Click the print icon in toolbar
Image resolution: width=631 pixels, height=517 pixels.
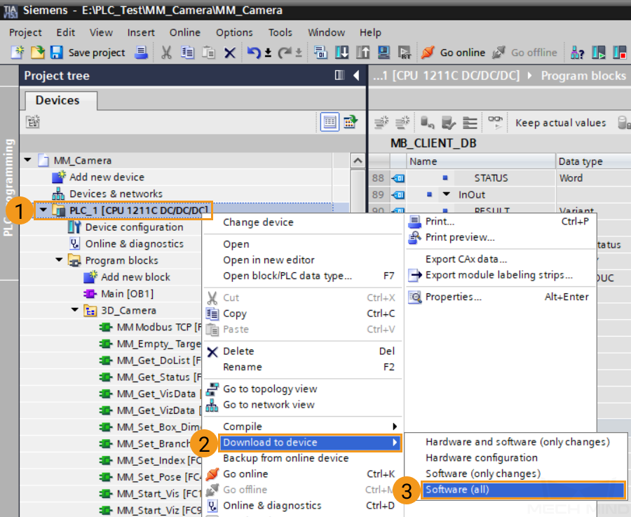(142, 53)
